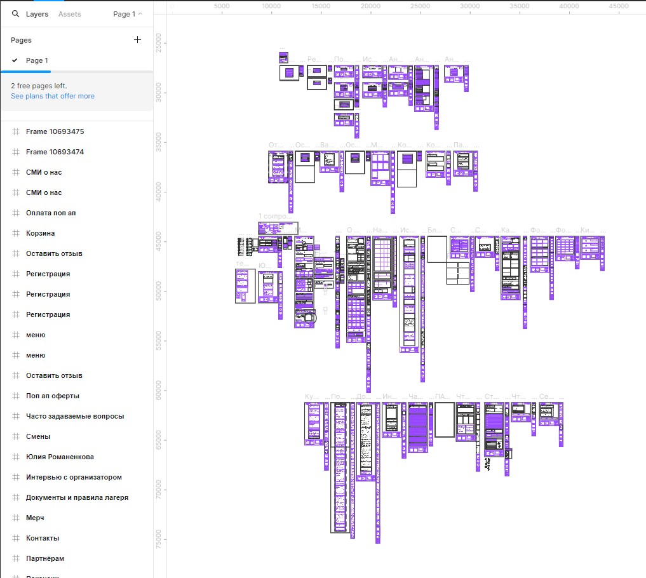Switch to the Assets tab
The image size is (646, 578).
[x=70, y=14]
